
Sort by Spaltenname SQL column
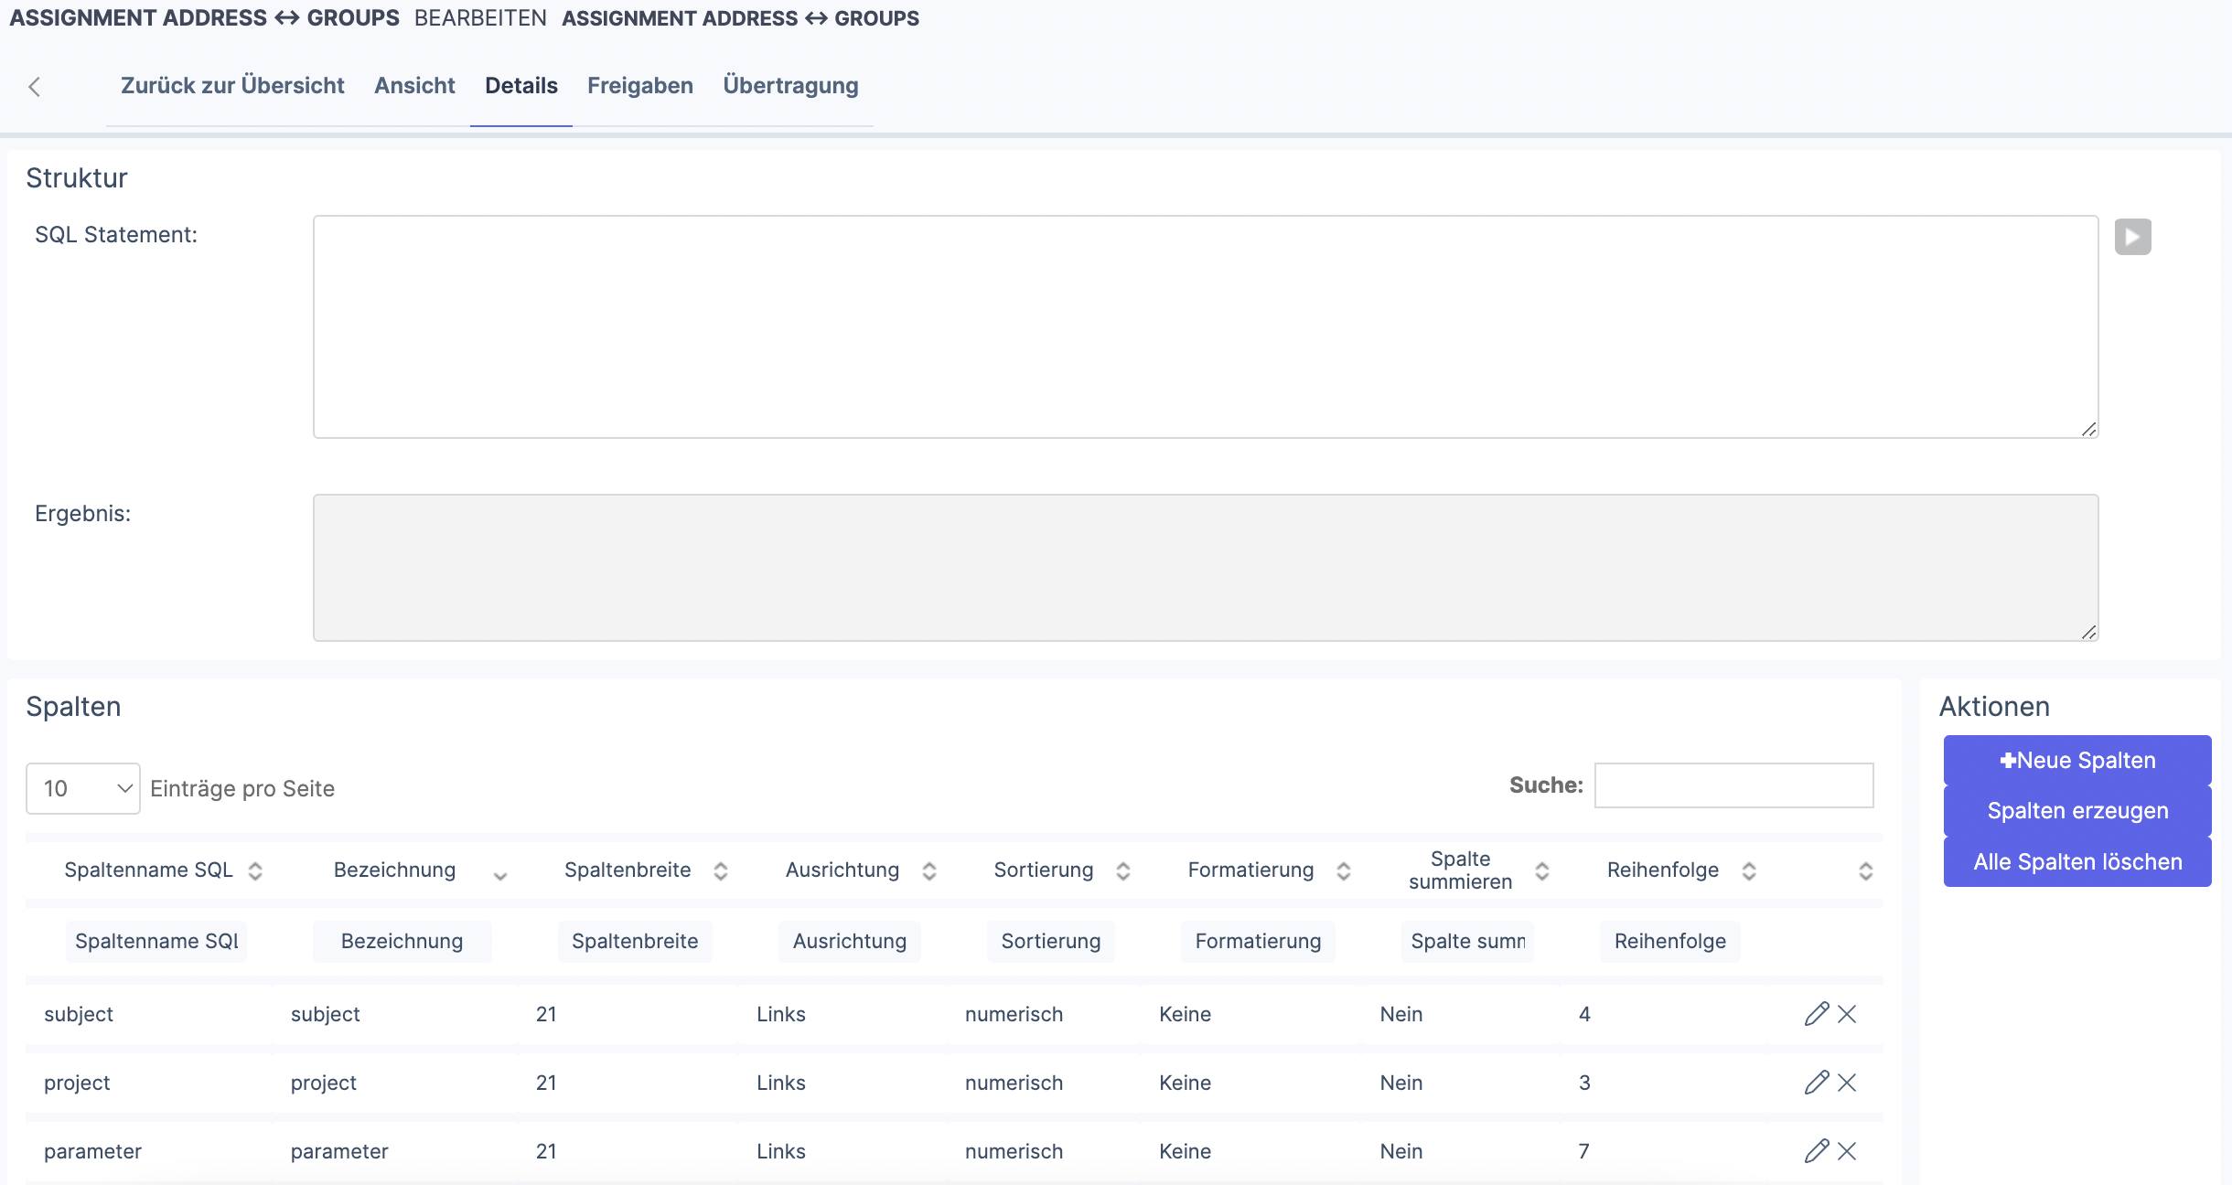coord(149,870)
